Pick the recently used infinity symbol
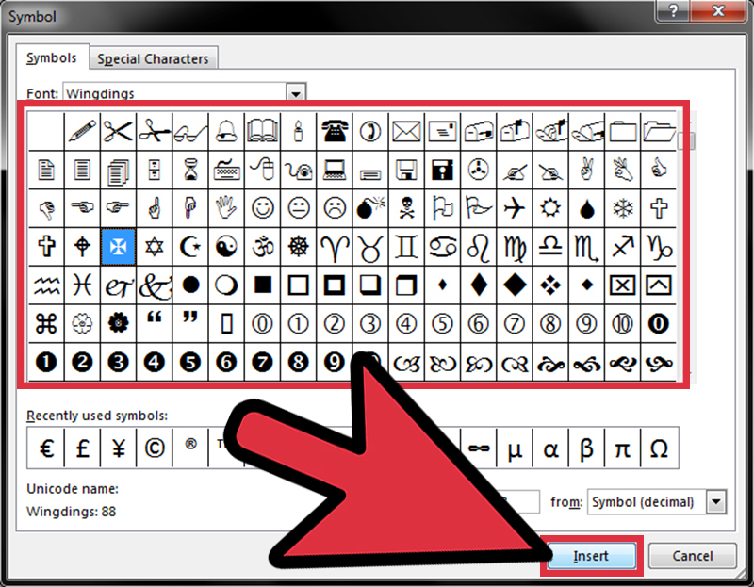The width and height of the screenshot is (754, 587). (x=479, y=448)
